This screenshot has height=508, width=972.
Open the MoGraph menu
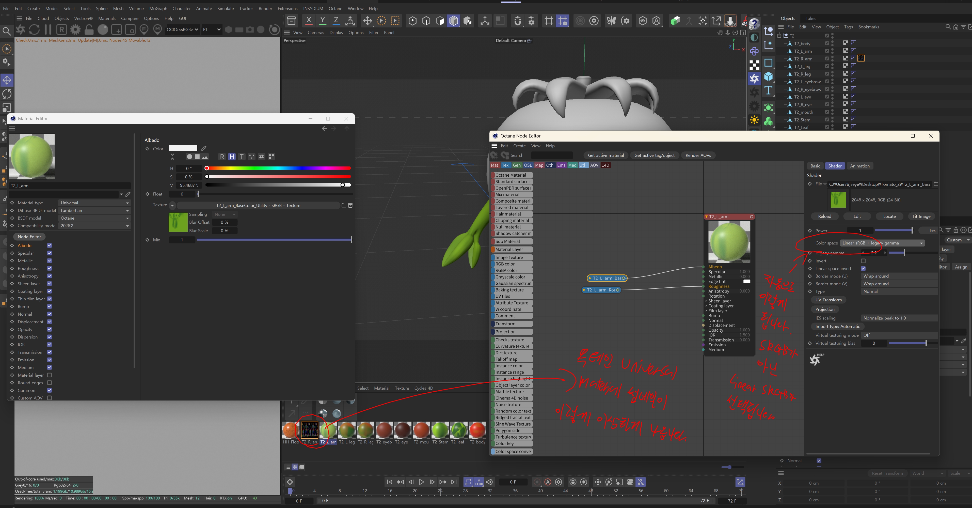point(158,8)
